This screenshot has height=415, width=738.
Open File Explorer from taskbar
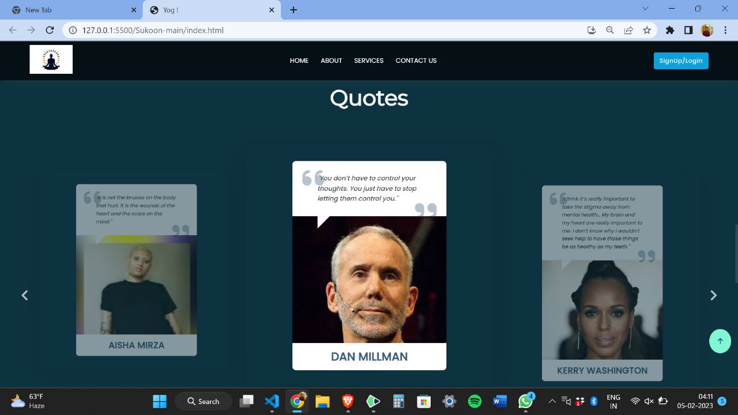(322, 401)
